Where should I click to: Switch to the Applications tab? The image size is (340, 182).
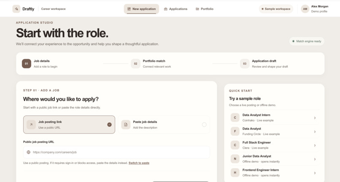[x=175, y=9]
